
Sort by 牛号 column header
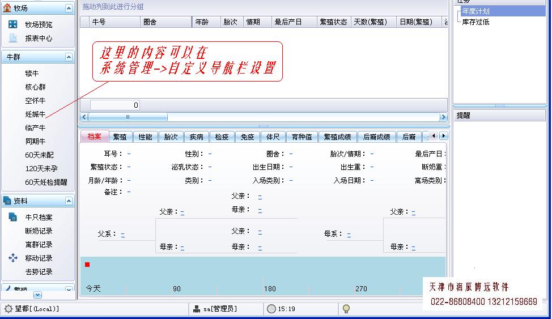114,22
